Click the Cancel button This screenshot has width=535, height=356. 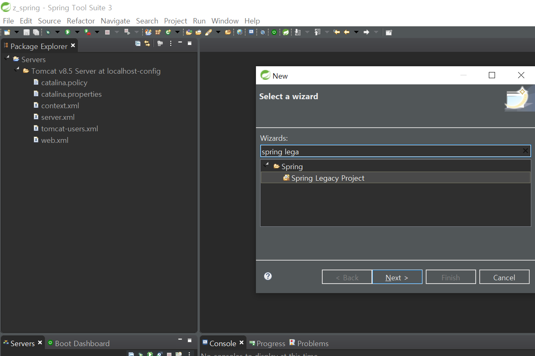[504, 277]
